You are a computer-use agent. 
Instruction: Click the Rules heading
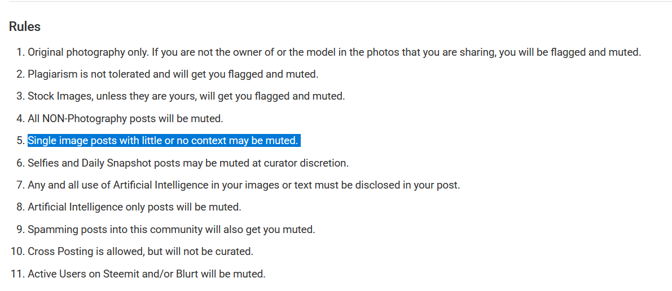point(25,26)
